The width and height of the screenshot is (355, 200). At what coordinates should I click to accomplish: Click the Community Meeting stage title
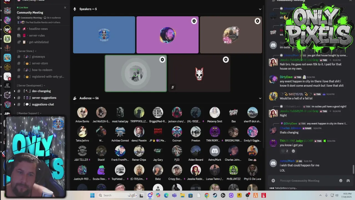pos(30,12)
